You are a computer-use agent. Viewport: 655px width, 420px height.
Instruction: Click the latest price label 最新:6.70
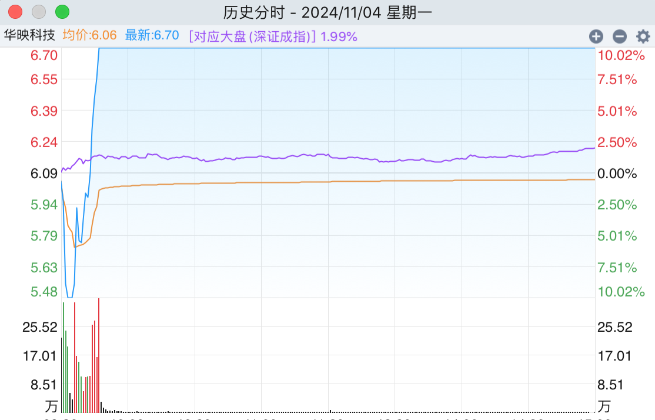click(x=152, y=35)
